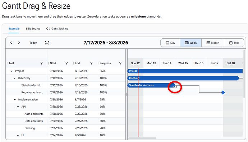Open Task column menu dots

coord(7,63)
